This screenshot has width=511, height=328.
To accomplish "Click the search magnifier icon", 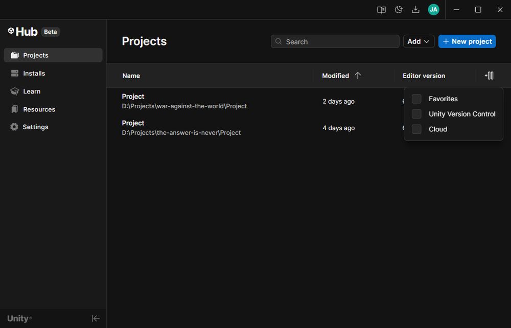I will click(x=278, y=41).
